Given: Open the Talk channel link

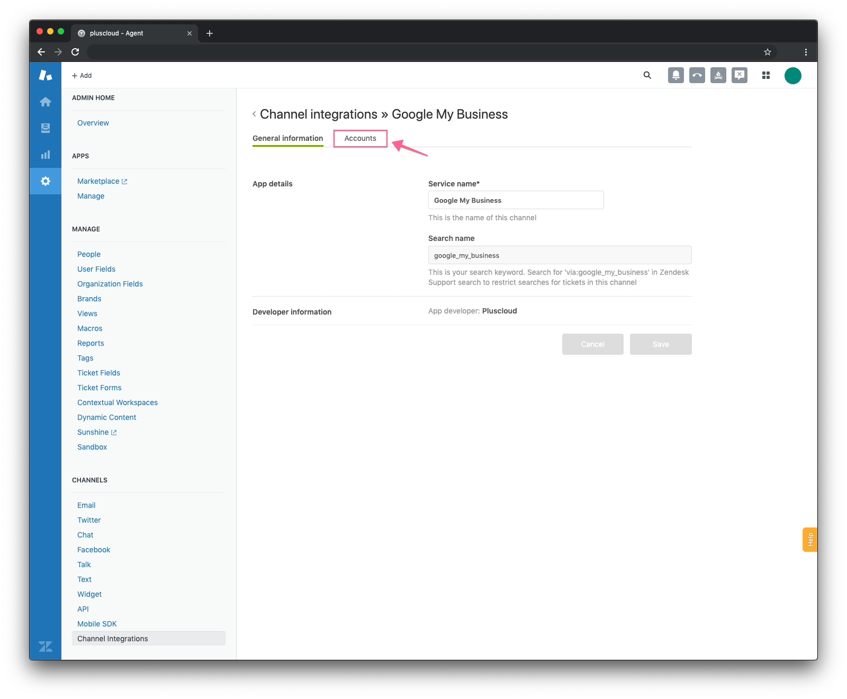Looking at the screenshot, I should click(84, 564).
